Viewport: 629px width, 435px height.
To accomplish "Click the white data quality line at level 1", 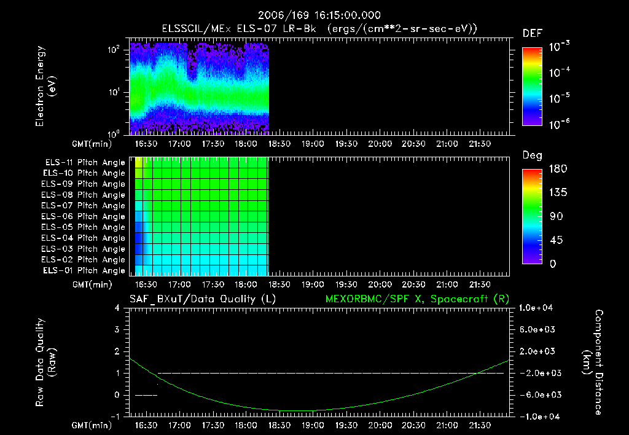I will click(x=330, y=373).
